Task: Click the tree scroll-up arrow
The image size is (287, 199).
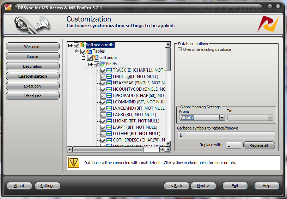Action: coord(168,44)
